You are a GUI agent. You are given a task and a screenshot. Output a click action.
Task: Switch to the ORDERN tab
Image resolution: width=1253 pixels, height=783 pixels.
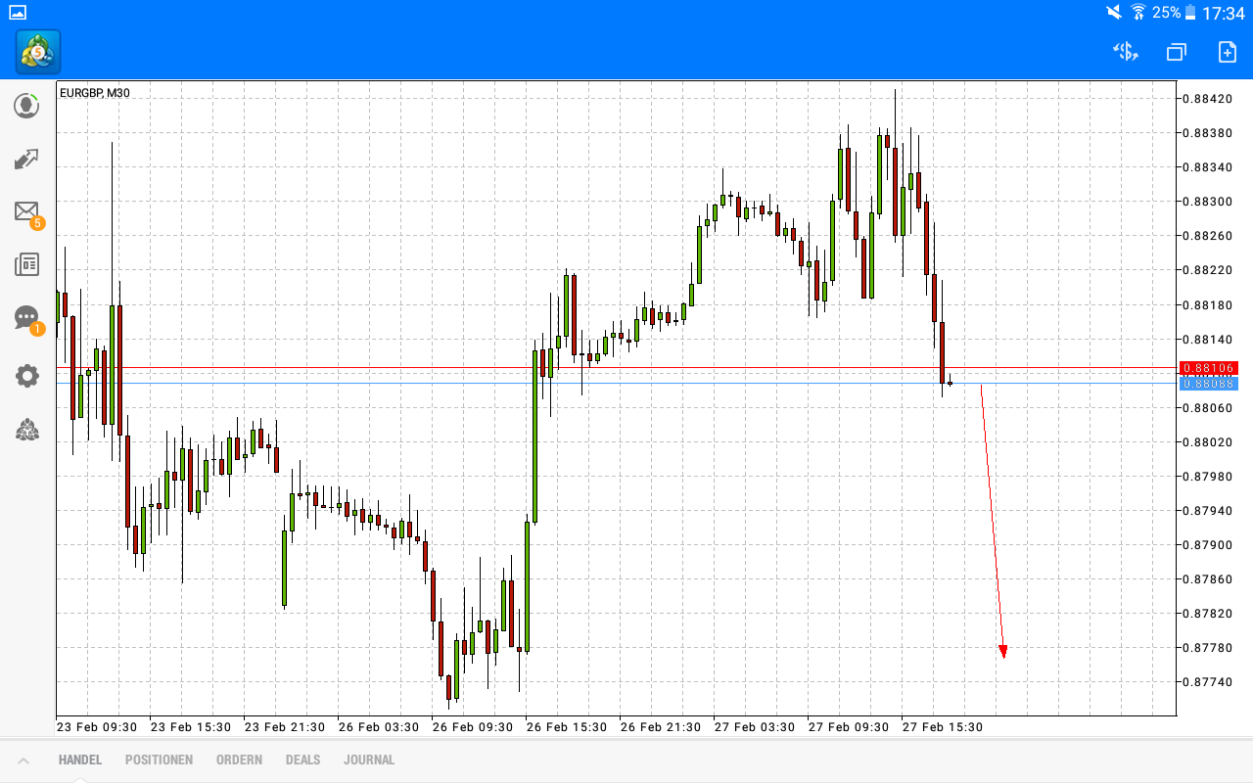point(239,760)
